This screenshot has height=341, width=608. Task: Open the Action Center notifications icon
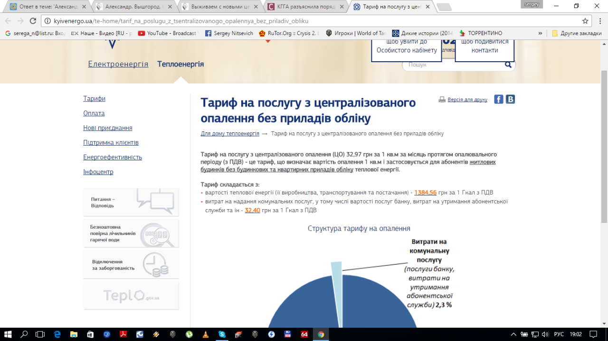[593, 334]
